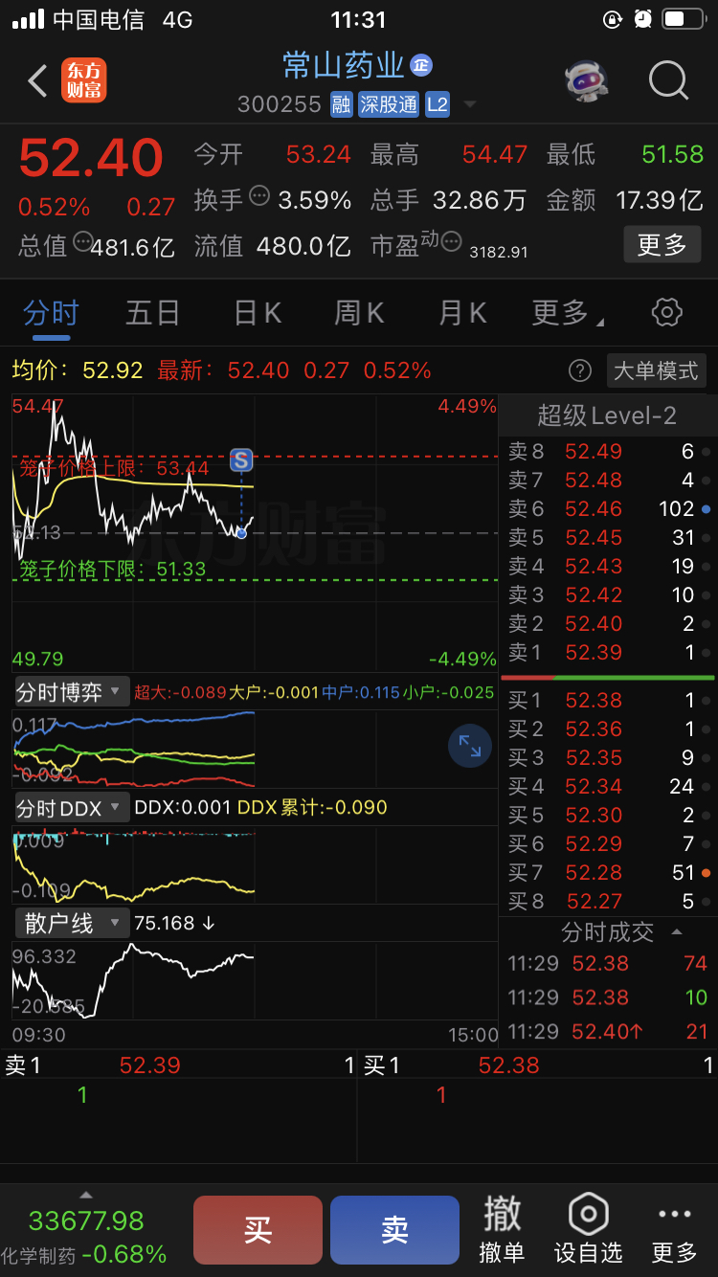718x1277 pixels.
Task: Tap the rotation lock status icon
Action: coord(612,19)
